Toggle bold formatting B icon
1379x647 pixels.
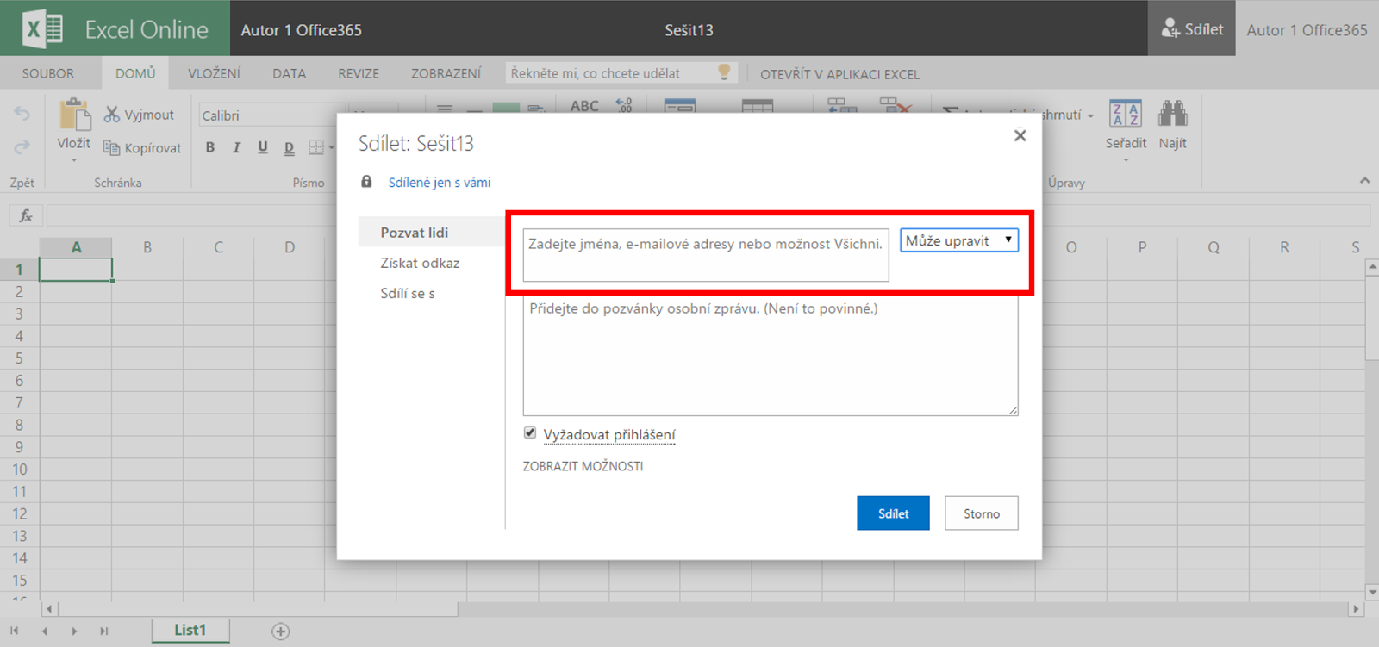pyautogui.click(x=210, y=147)
